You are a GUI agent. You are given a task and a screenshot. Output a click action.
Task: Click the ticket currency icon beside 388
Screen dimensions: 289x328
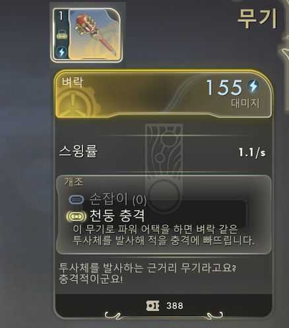(x=152, y=306)
